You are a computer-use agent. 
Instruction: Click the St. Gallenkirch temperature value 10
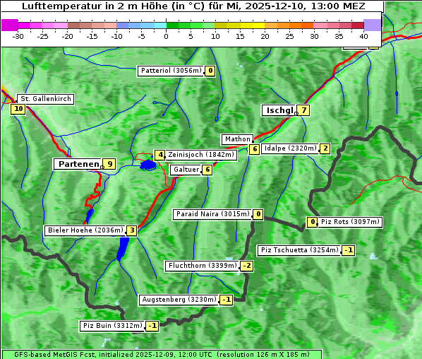[x=18, y=109]
